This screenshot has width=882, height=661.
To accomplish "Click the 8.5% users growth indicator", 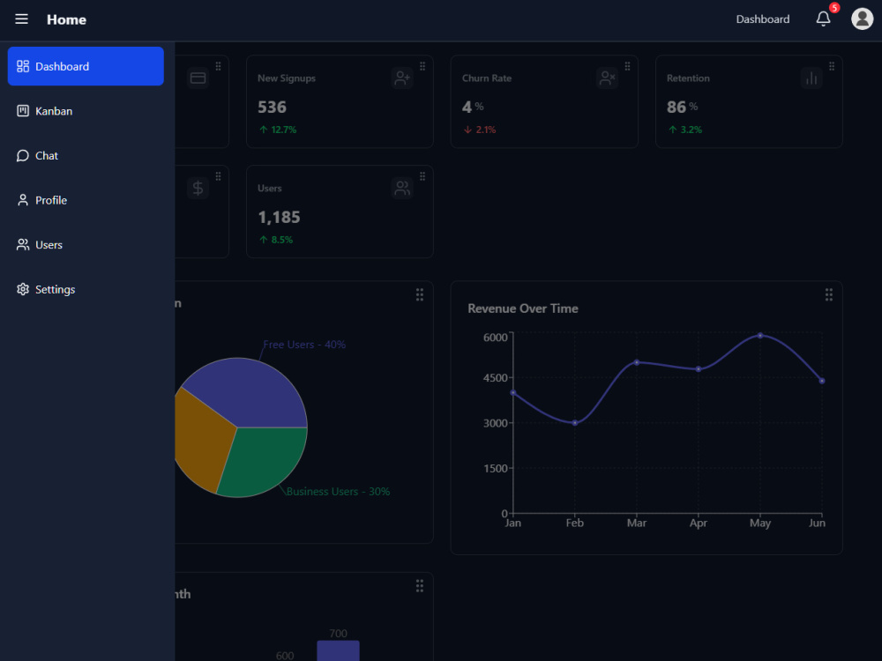I will pyautogui.click(x=276, y=240).
